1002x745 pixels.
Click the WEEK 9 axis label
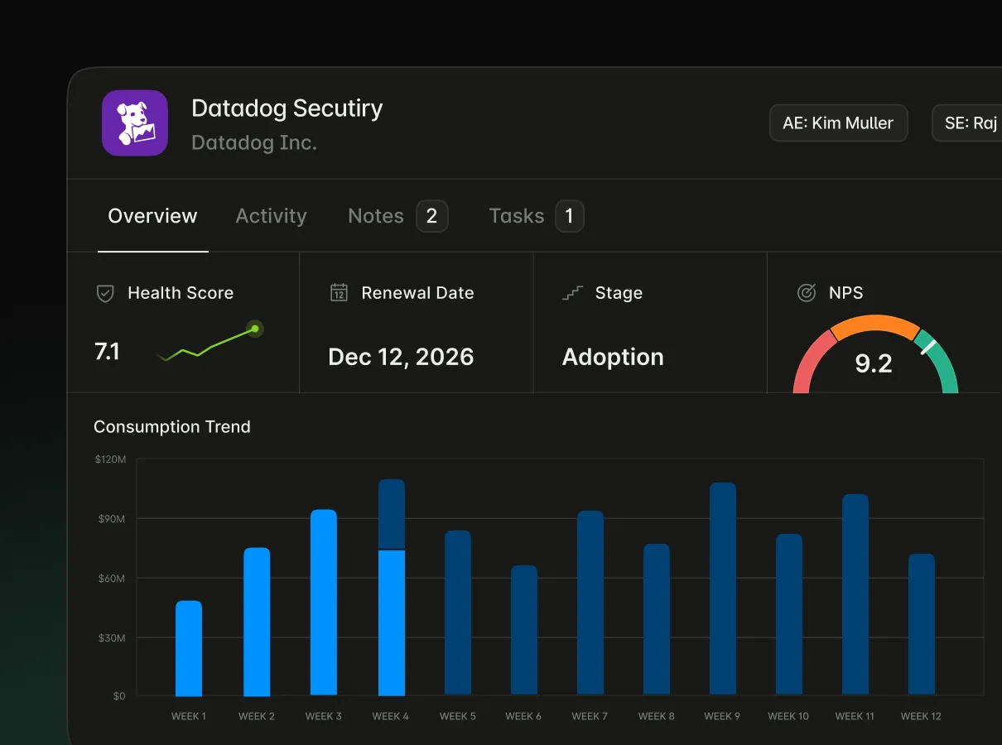[x=722, y=716]
